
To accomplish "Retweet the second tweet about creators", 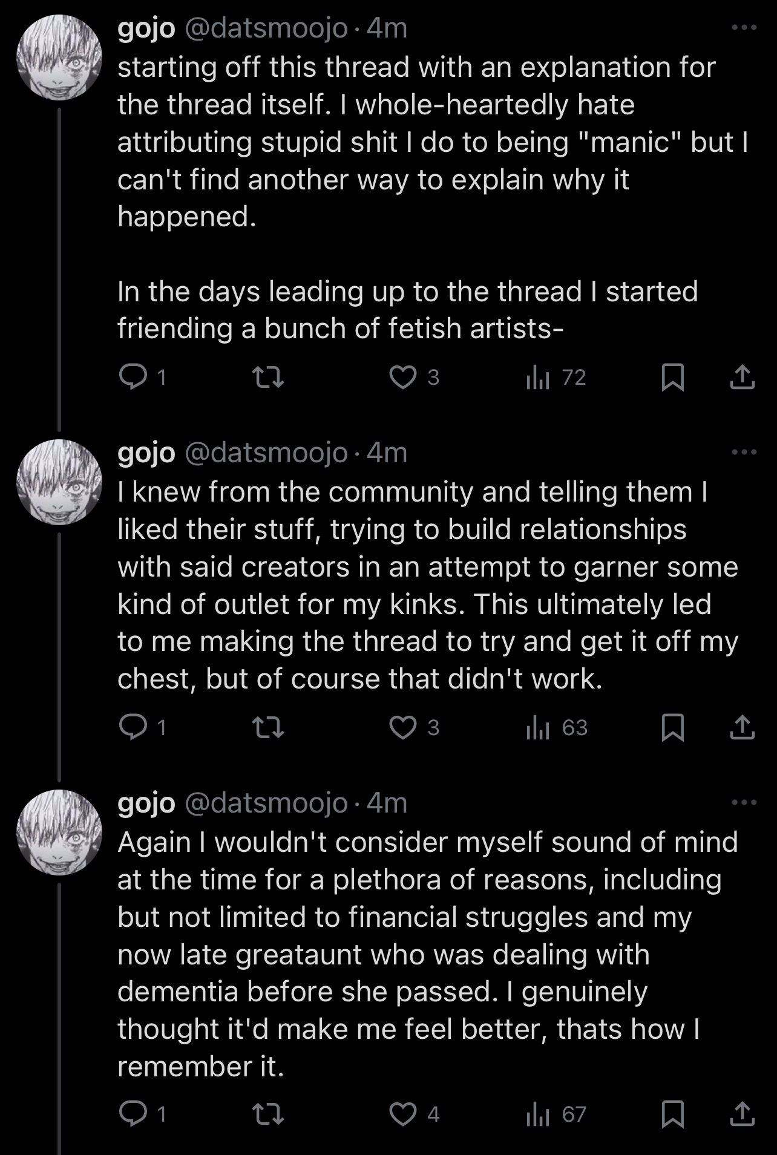I will [x=267, y=727].
